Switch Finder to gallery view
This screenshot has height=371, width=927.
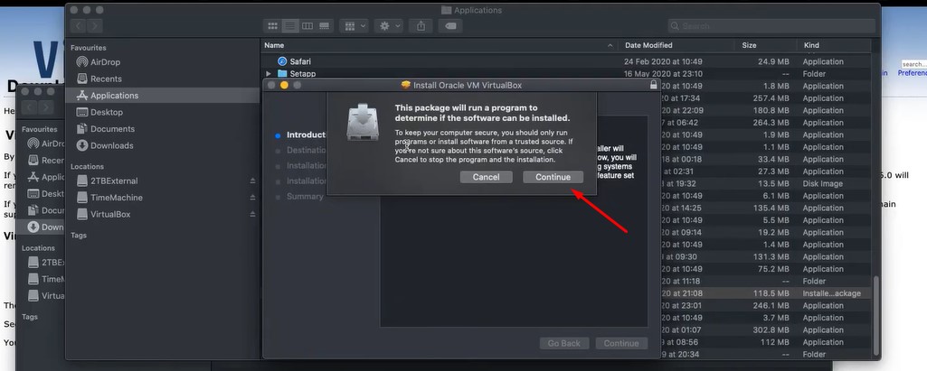325,26
